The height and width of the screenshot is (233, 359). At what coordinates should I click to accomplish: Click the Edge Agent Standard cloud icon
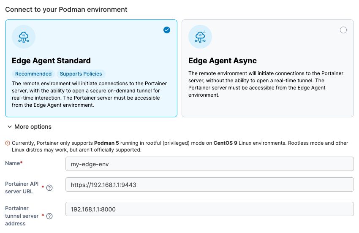24,37
